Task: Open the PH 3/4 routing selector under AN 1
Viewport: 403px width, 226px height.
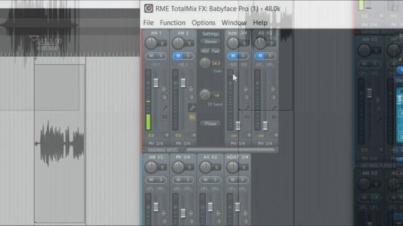Action: [156, 144]
